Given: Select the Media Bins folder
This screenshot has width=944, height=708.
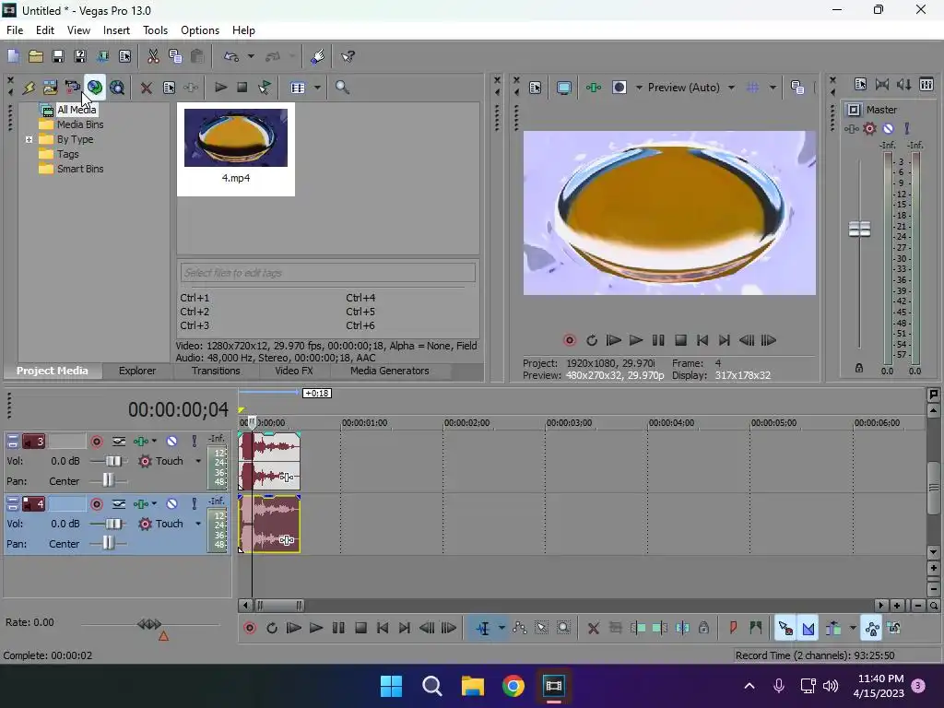Looking at the screenshot, I should point(72,124).
